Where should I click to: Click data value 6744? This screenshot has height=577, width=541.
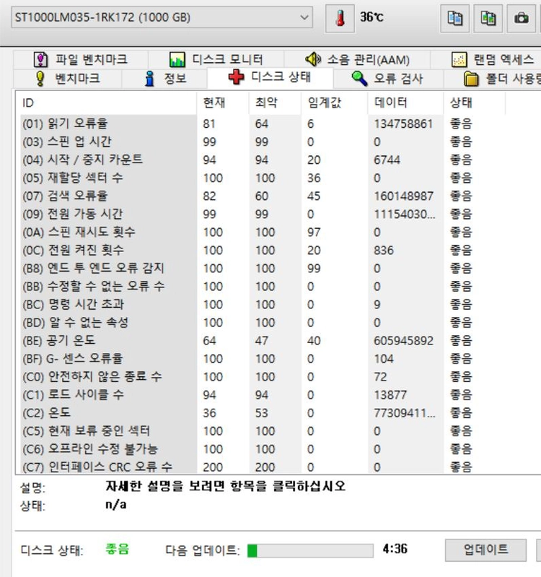(x=387, y=160)
